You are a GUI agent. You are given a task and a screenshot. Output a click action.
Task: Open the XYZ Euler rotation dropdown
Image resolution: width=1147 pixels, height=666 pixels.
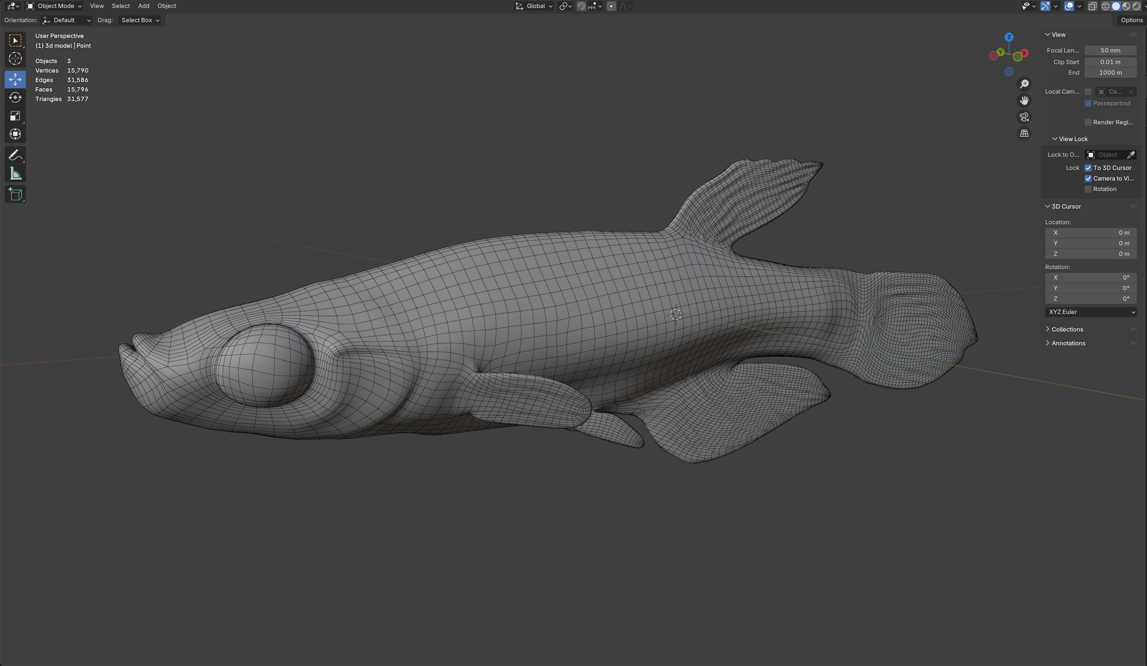1090,312
